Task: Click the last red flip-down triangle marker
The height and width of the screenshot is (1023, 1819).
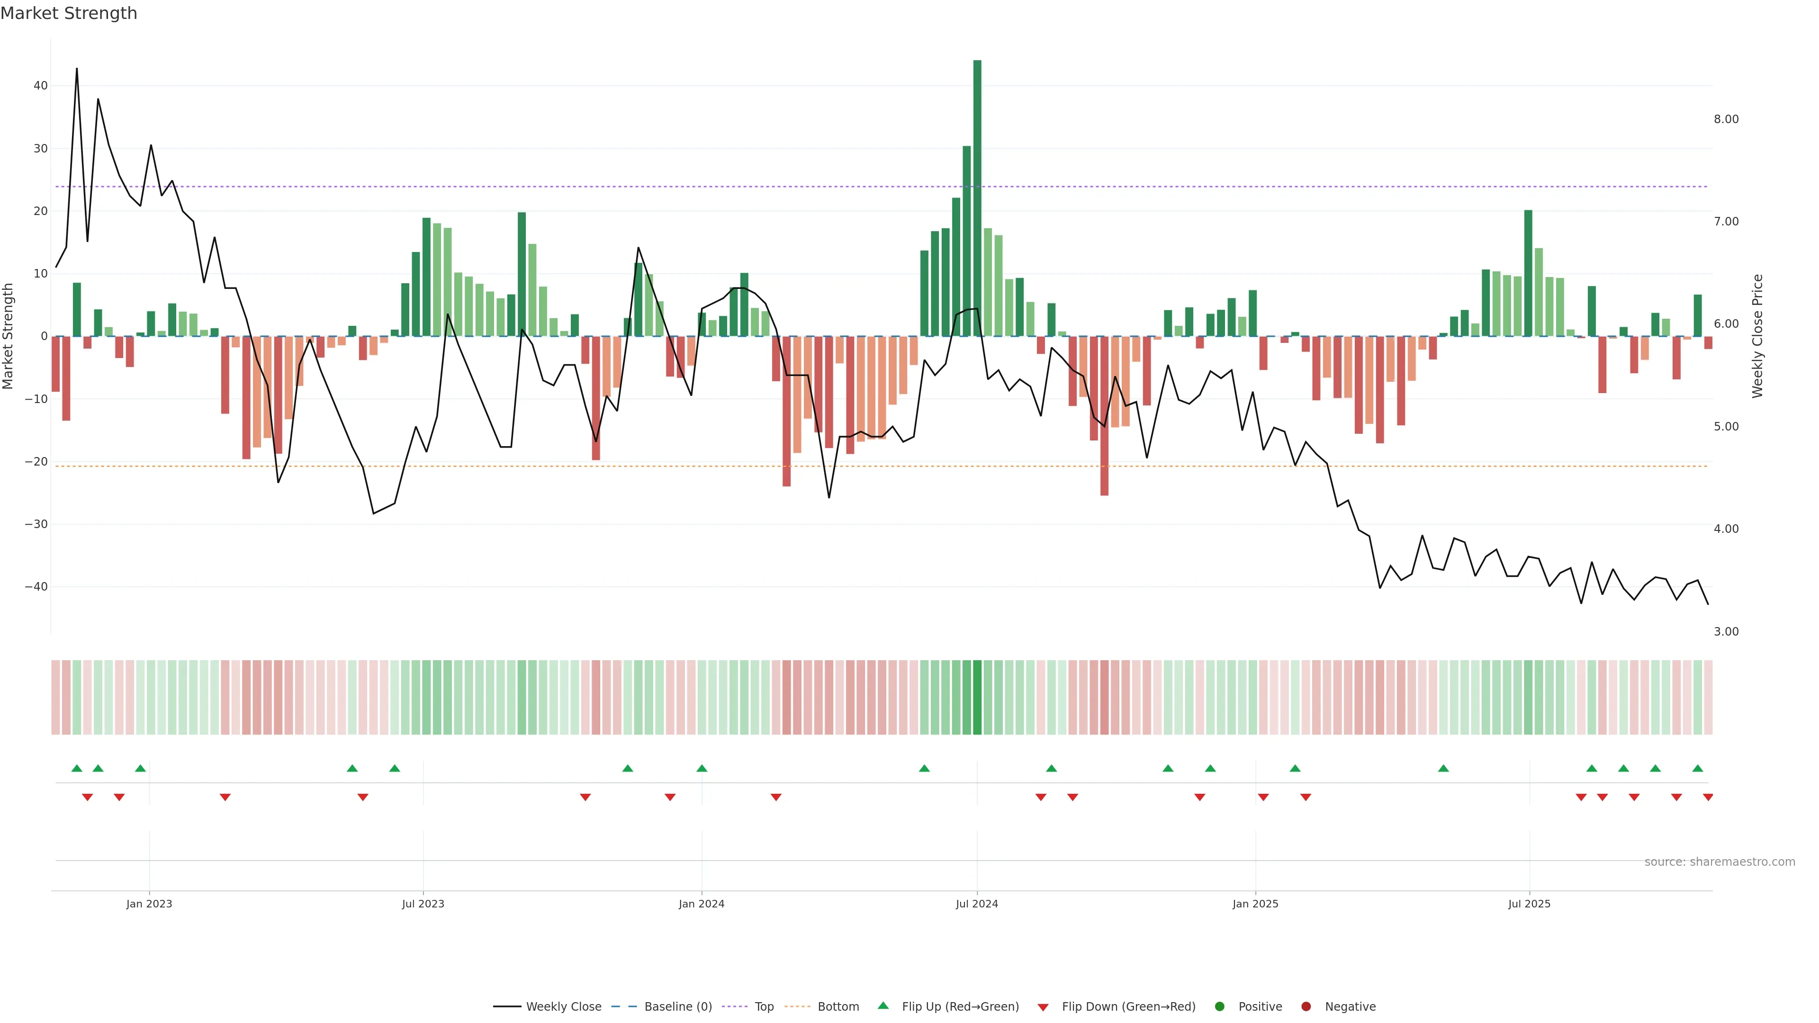Action: click(1707, 797)
